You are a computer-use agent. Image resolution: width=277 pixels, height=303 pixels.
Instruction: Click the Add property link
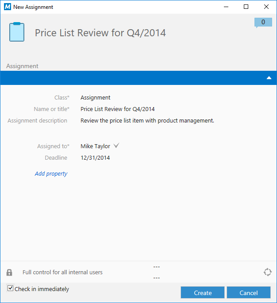pos(51,173)
